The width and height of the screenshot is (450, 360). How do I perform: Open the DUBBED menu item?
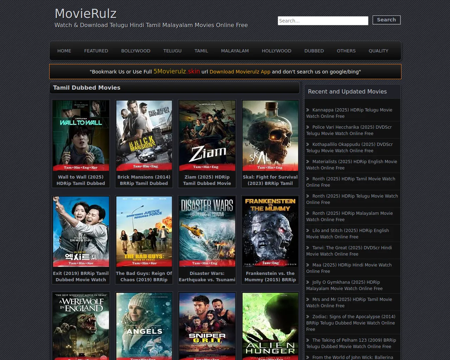coord(314,51)
